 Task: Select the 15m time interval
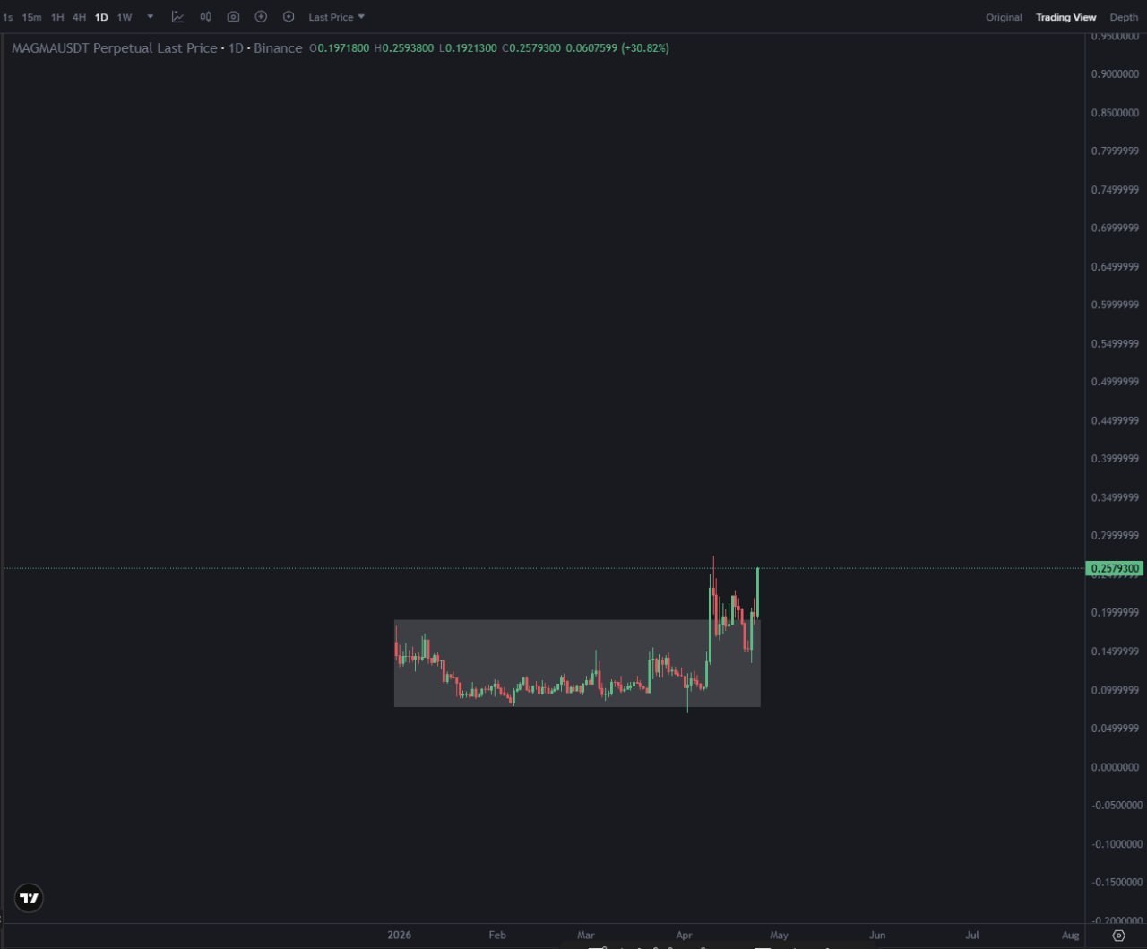tap(31, 17)
